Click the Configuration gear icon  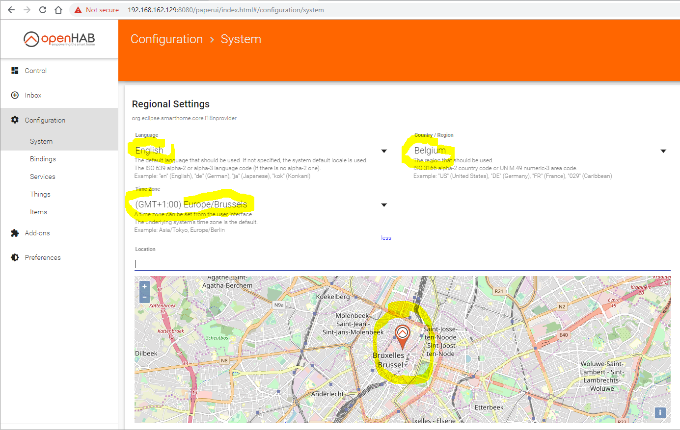pyautogui.click(x=15, y=120)
